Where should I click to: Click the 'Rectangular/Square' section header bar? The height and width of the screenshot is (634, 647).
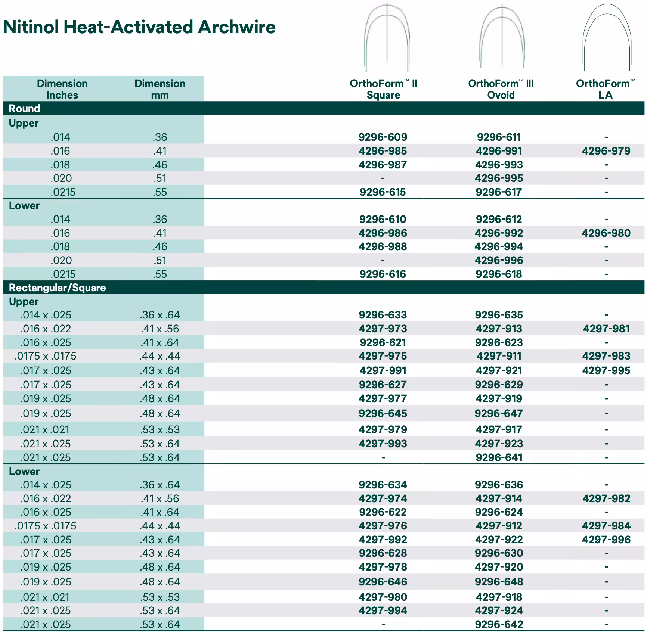(324, 288)
